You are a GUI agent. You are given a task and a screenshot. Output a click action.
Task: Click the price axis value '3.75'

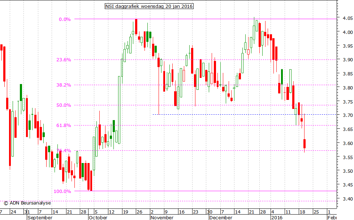pyautogui.click(x=347, y=102)
